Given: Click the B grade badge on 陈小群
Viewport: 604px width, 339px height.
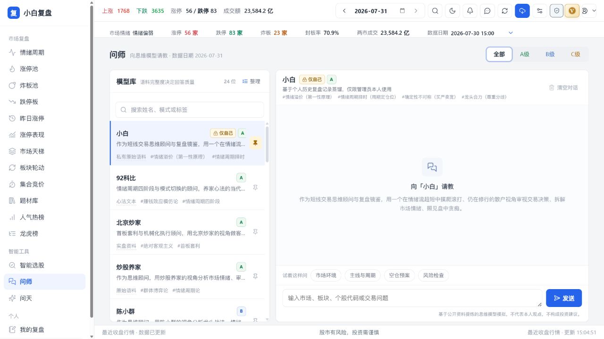Looking at the screenshot, I should 241,311.
